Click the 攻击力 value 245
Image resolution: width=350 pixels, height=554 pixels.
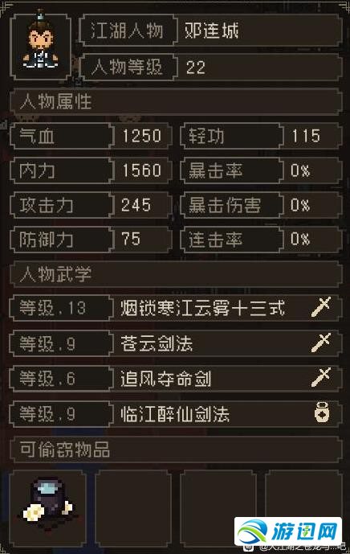click(x=136, y=205)
